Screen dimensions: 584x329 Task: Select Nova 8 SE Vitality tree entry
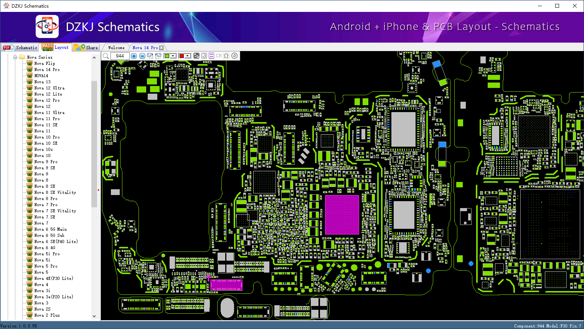(x=55, y=192)
